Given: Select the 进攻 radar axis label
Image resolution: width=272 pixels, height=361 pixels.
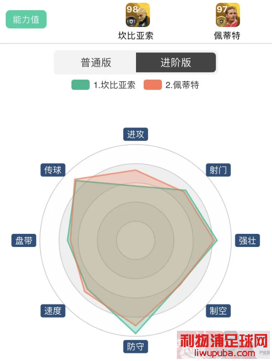Looking at the screenshot, I should pyautogui.click(x=136, y=134).
